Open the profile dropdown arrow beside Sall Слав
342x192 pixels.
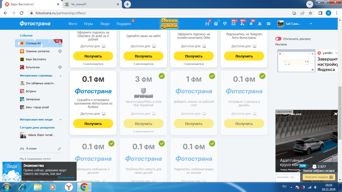pos(311,24)
